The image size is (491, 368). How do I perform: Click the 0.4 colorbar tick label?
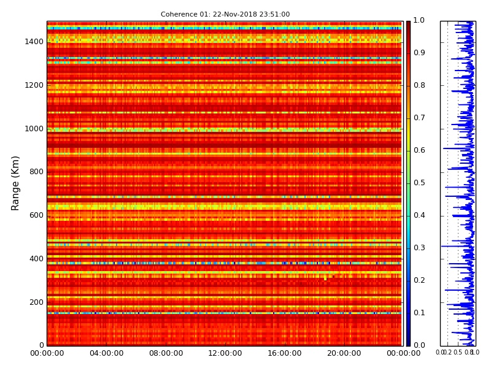pos(419,215)
